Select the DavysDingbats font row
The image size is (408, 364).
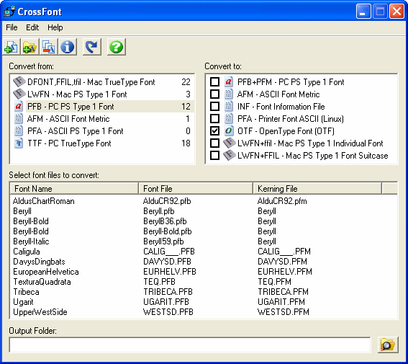point(204,262)
